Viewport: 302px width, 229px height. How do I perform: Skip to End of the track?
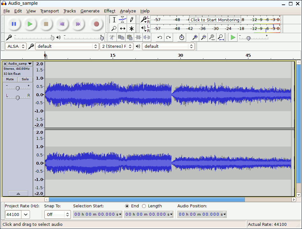tap(78, 24)
